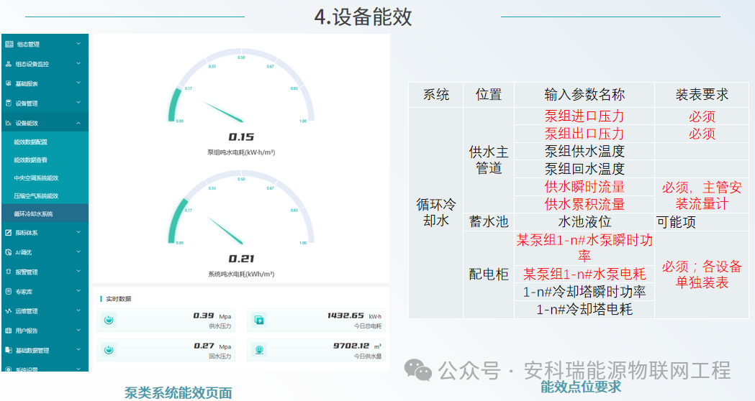Expand the 组态设备监控 menu chevron
The height and width of the screenshot is (401, 755).
click(x=78, y=63)
